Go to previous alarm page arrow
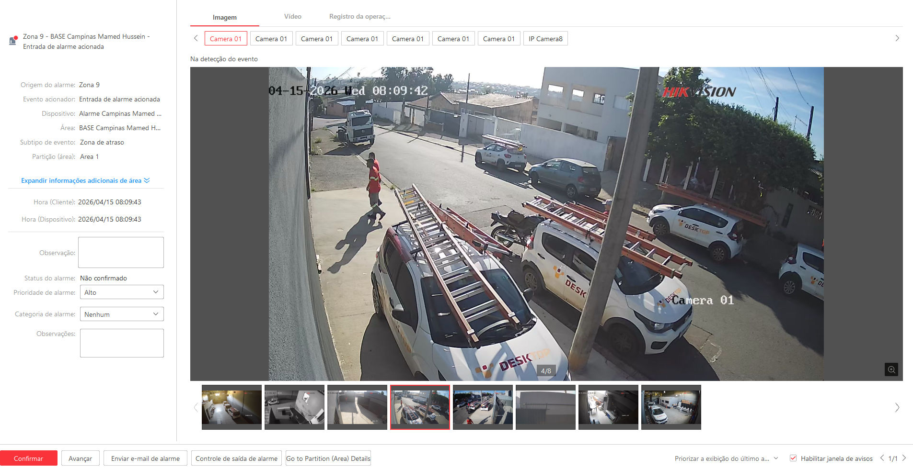 coord(882,458)
